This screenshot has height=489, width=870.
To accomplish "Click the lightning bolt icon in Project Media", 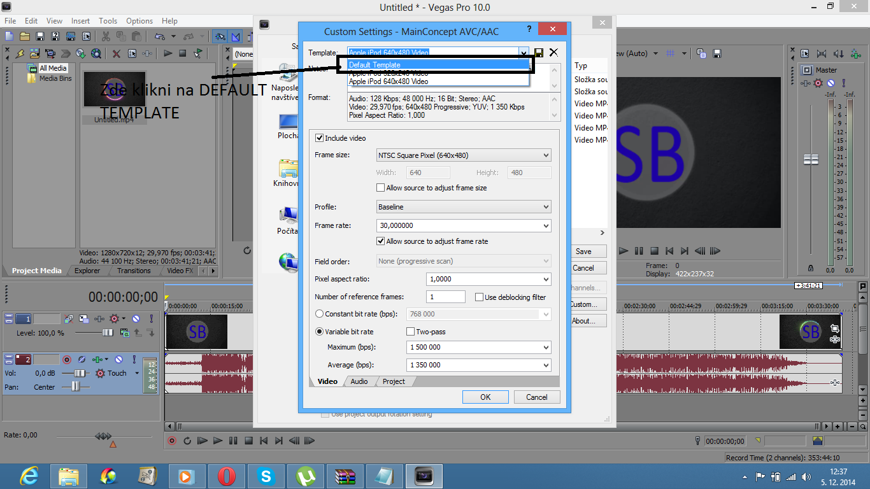I will click(x=19, y=53).
